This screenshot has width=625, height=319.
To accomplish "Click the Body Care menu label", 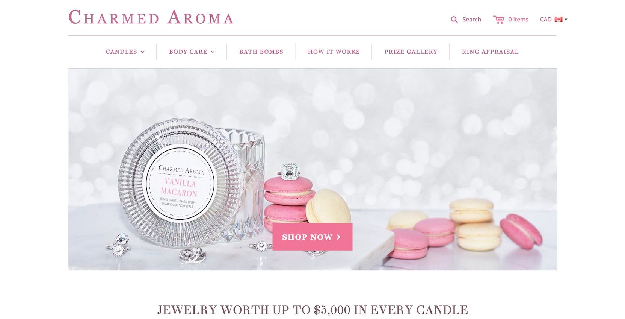I will [x=188, y=52].
